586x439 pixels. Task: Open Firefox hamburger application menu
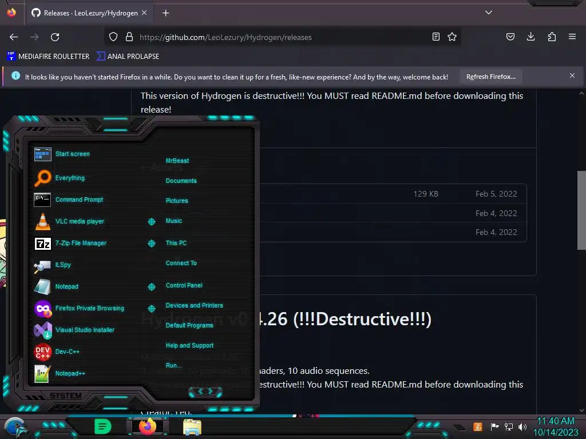click(x=572, y=37)
